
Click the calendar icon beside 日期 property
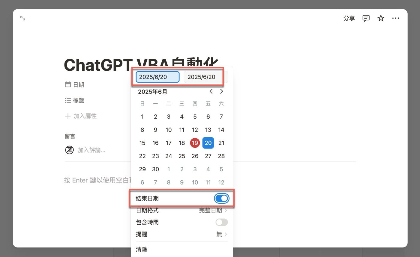pyautogui.click(x=68, y=84)
